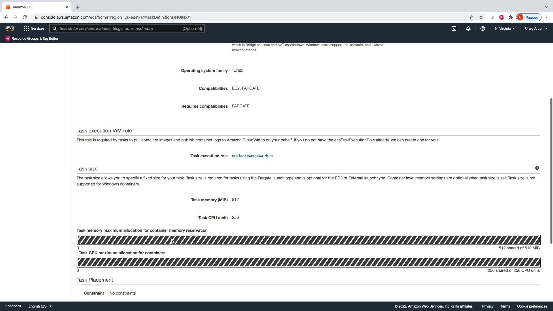The width and height of the screenshot is (553, 311).
Task: Click the Adblock Plus extension icon
Action: pos(502,17)
